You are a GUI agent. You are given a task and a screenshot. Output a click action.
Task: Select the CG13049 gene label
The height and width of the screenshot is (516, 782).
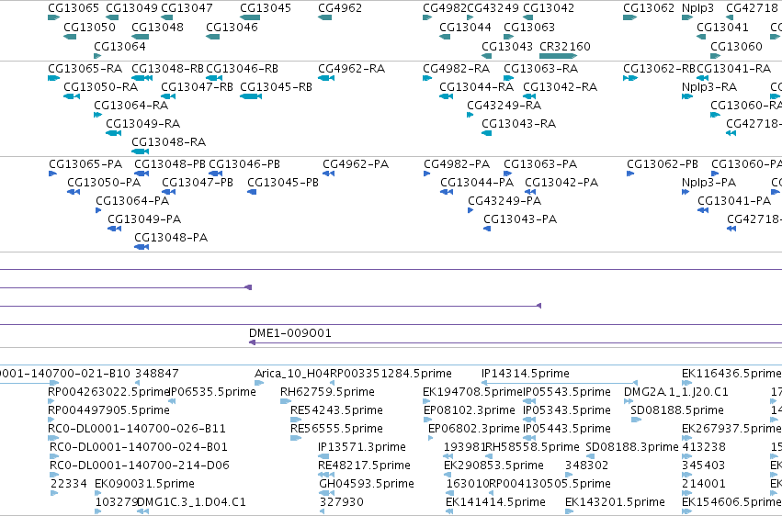click(x=131, y=8)
